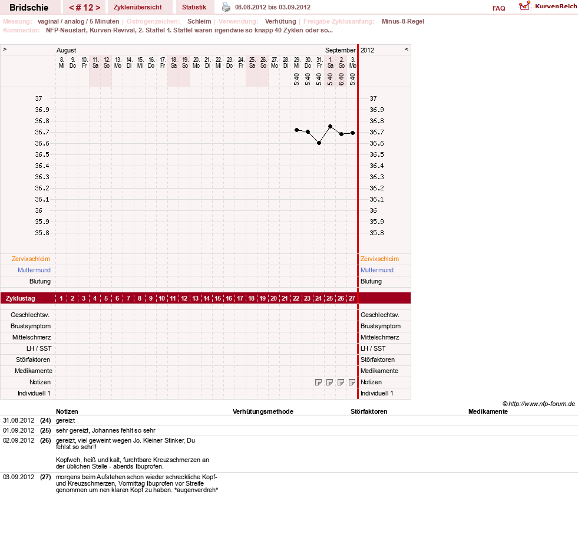Open the note icon on cycle day 24
The height and width of the screenshot is (544, 578).
point(319,383)
